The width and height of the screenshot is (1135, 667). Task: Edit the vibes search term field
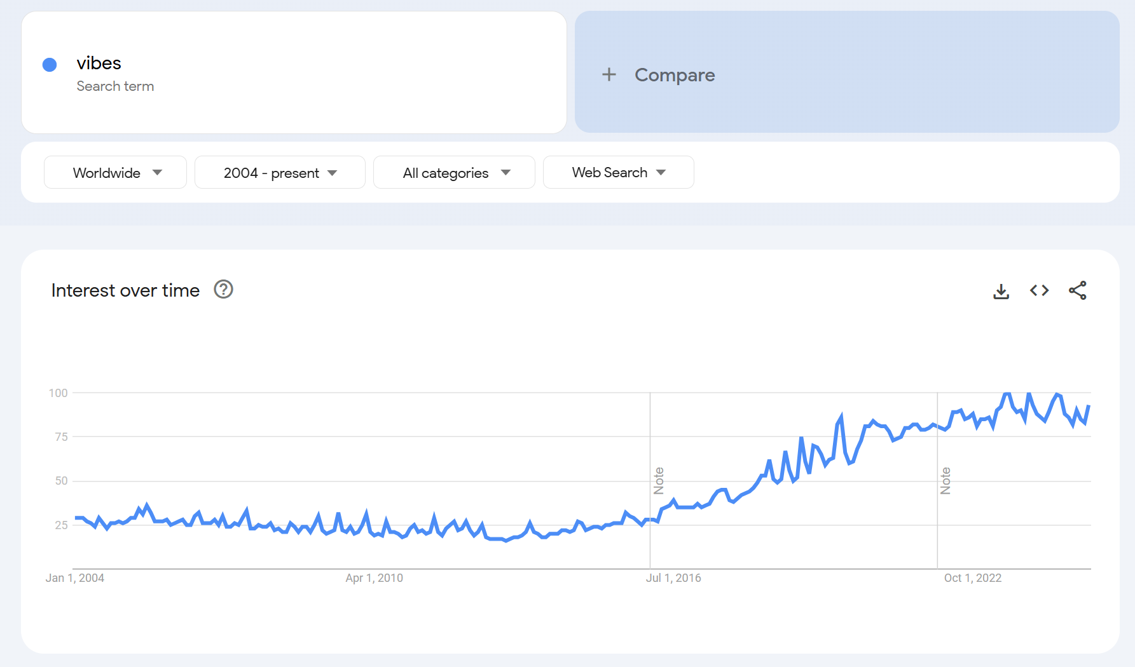[99, 63]
